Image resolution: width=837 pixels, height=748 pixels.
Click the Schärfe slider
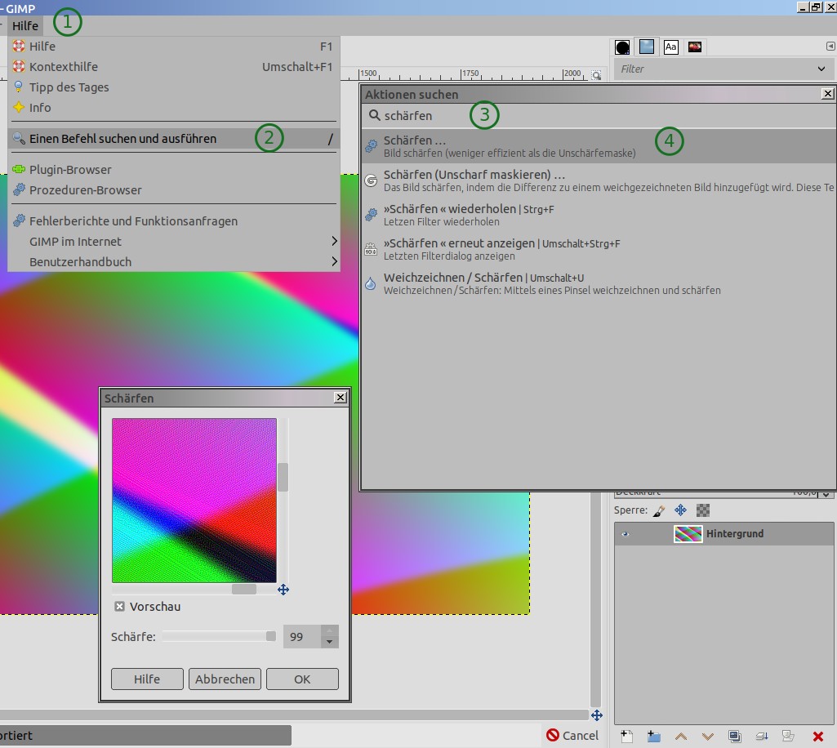pyautogui.click(x=219, y=636)
